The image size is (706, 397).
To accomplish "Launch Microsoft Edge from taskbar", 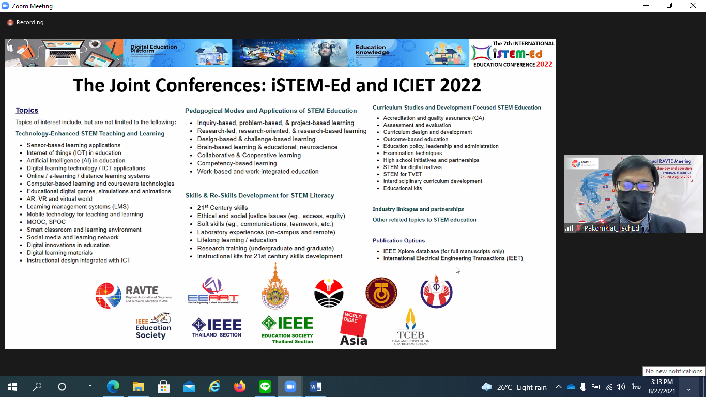I will coord(113,387).
